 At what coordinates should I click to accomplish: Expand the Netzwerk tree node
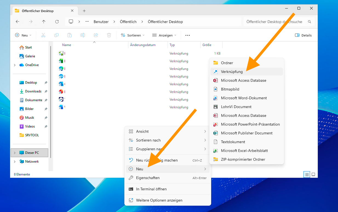pos(15,162)
